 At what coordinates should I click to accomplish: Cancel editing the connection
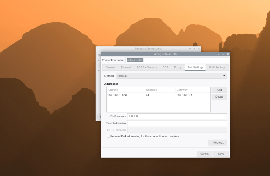tap(204, 154)
